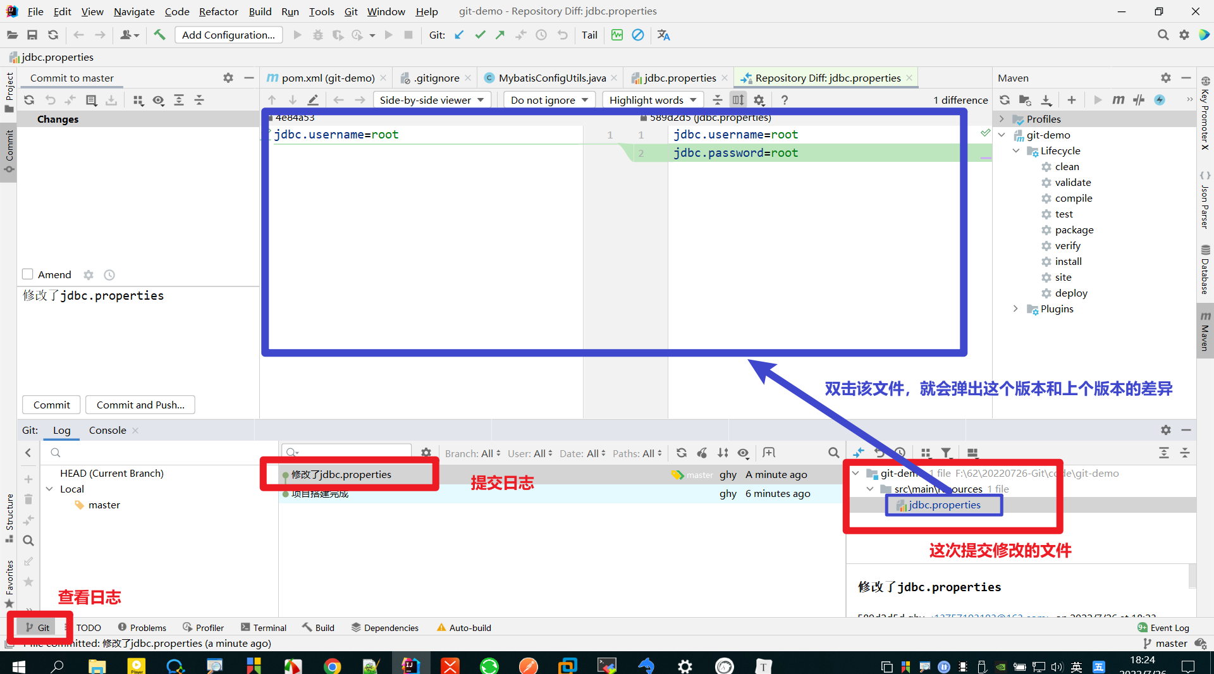
Task: Open File Explorer from taskbar
Action: (97, 666)
